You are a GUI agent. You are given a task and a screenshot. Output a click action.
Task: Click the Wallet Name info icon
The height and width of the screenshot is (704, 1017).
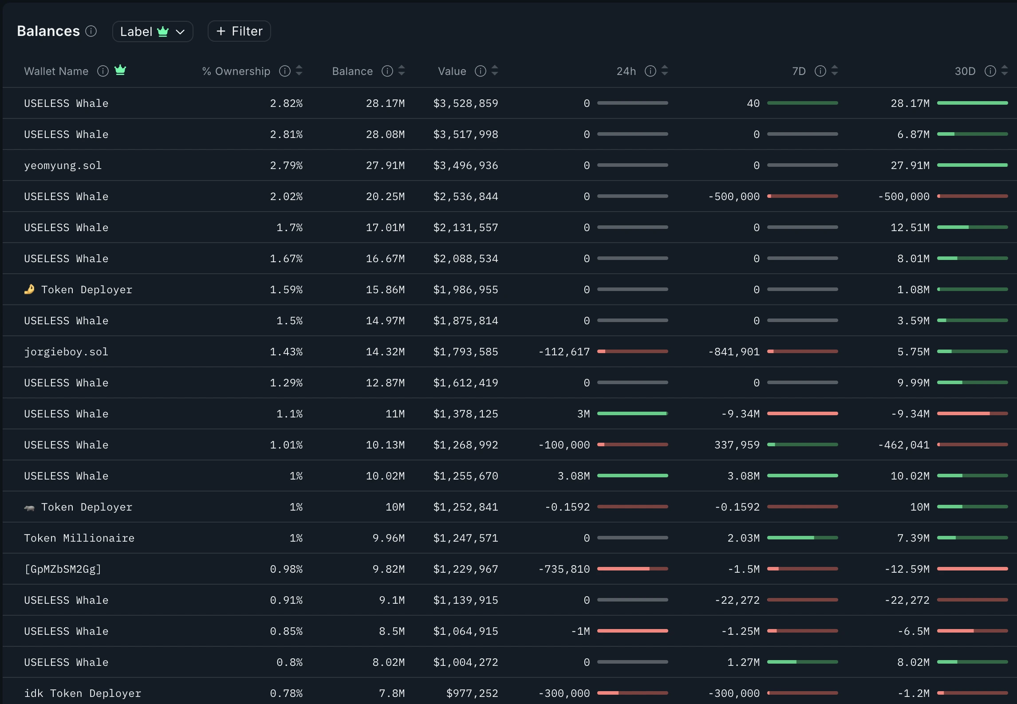103,71
